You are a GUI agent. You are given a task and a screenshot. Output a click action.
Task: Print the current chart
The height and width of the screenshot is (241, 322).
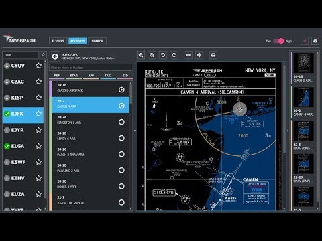pos(213,55)
